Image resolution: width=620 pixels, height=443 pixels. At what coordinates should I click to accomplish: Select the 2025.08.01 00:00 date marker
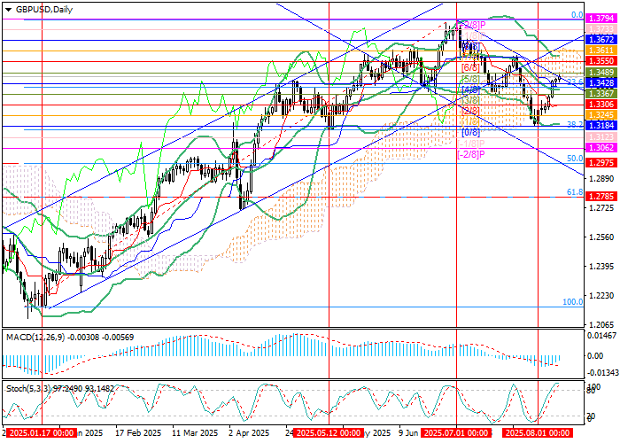pyautogui.click(x=538, y=432)
